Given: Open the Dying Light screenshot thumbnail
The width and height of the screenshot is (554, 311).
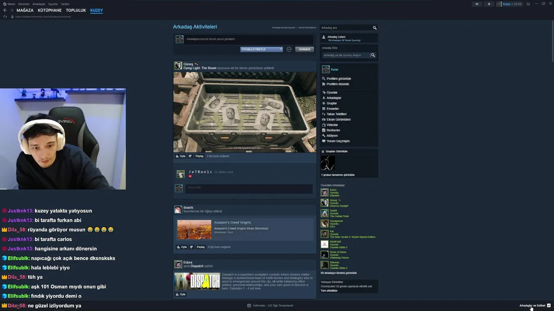Looking at the screenshot, I should [x=245, y=112].
